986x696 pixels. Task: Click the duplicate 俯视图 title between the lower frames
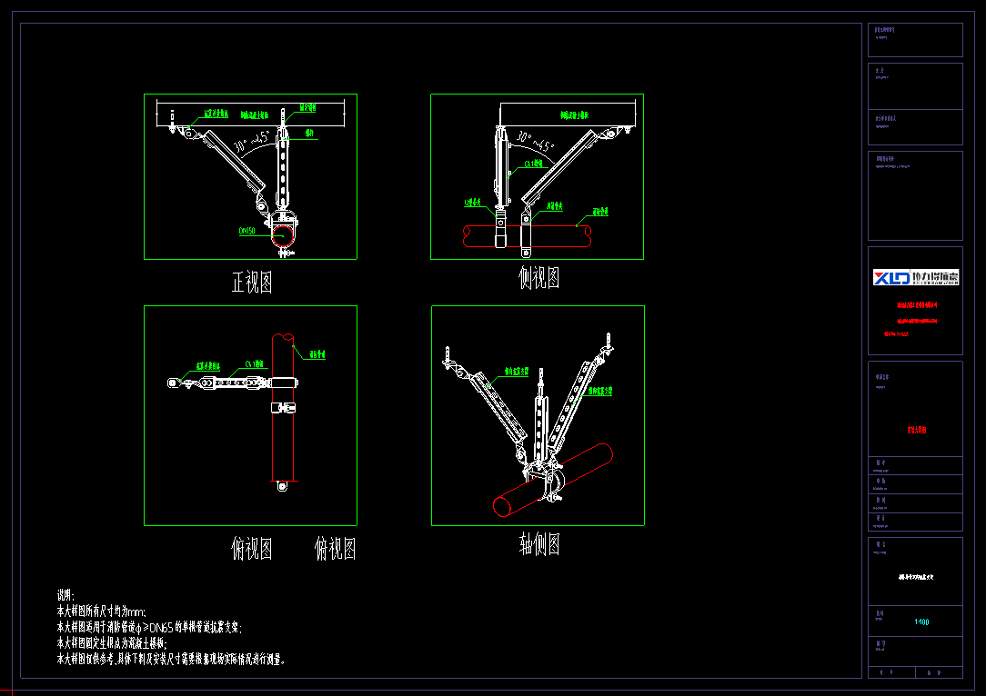(335, 549)
